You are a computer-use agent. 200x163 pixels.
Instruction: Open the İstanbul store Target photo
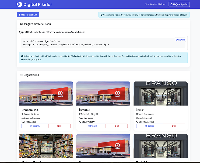coord(103,93)
